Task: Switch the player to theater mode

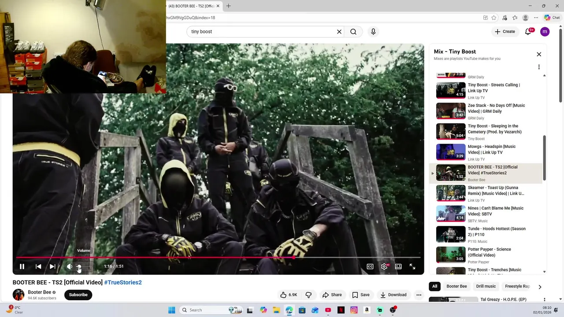Action: (398, 266)
